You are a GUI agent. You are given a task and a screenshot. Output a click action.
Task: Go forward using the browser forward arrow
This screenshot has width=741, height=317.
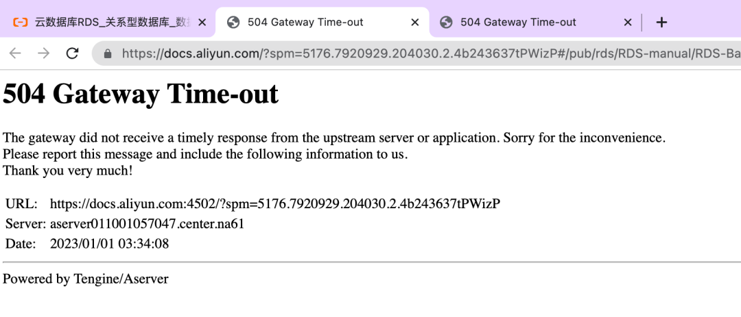point(43,53)
